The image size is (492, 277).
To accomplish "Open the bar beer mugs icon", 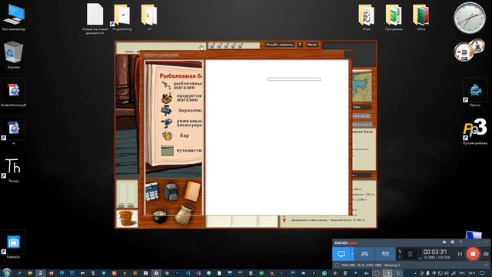I will (168, 135).
